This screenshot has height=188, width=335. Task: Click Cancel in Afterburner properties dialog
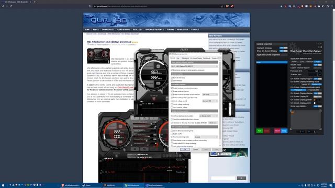point(195,149)
